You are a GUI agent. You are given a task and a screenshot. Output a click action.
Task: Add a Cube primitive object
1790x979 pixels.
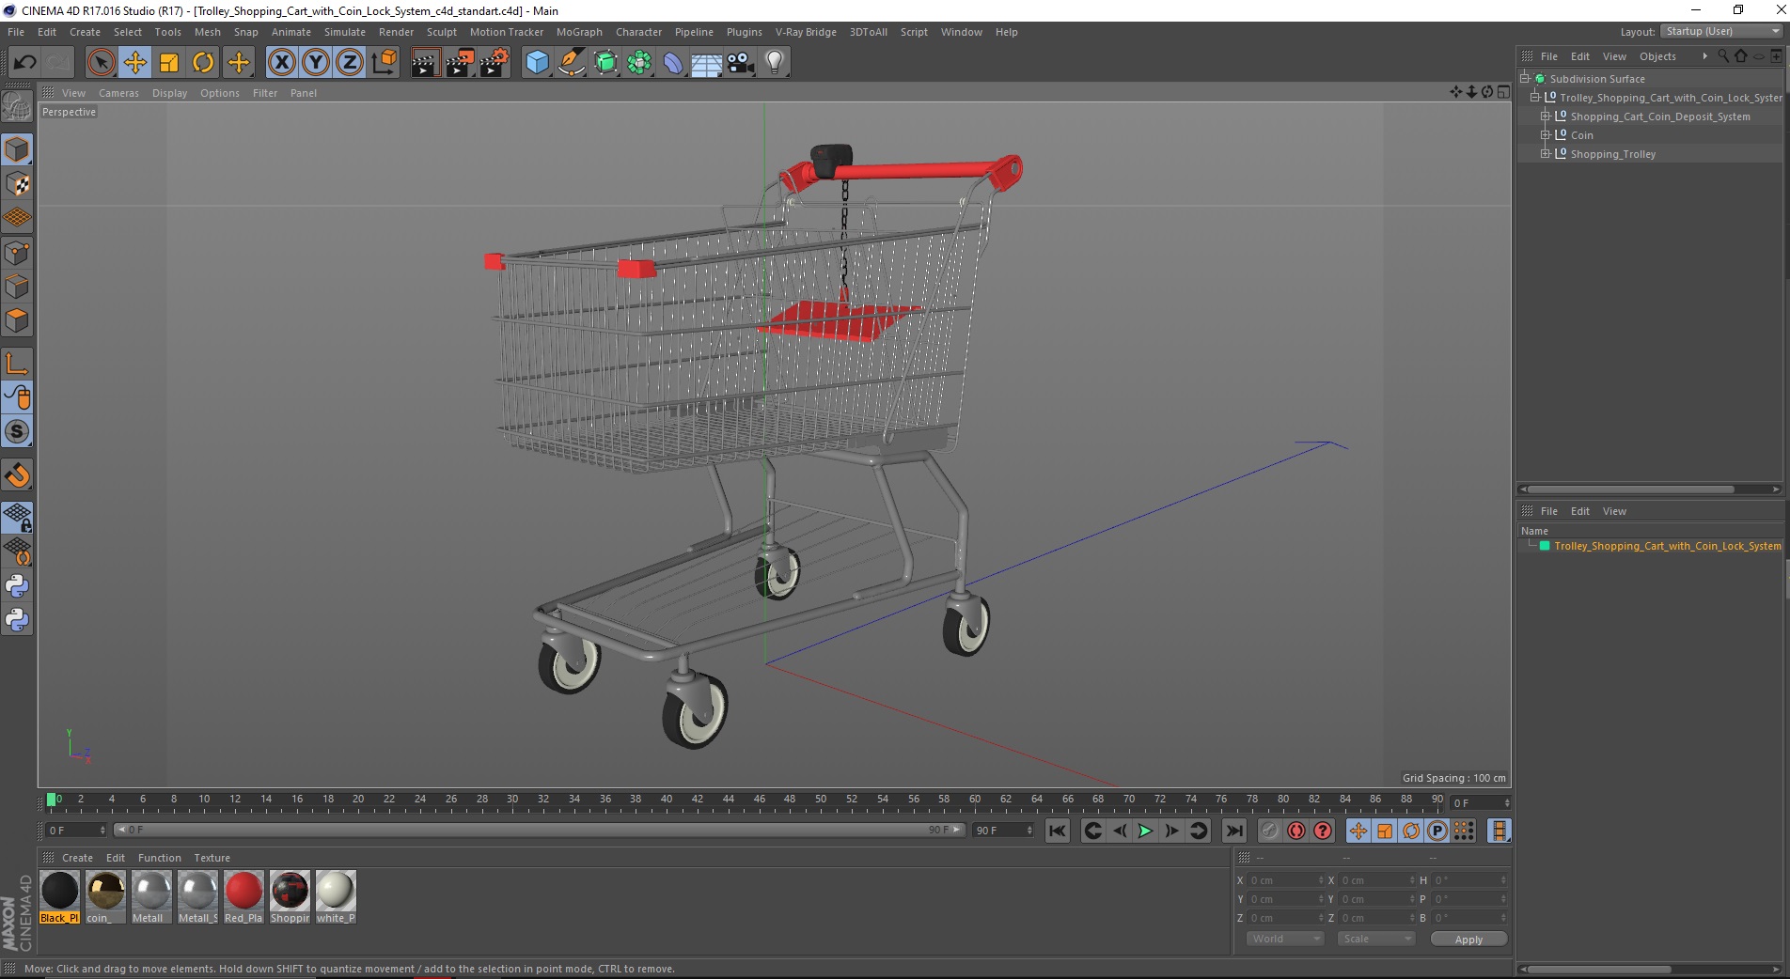537,63
